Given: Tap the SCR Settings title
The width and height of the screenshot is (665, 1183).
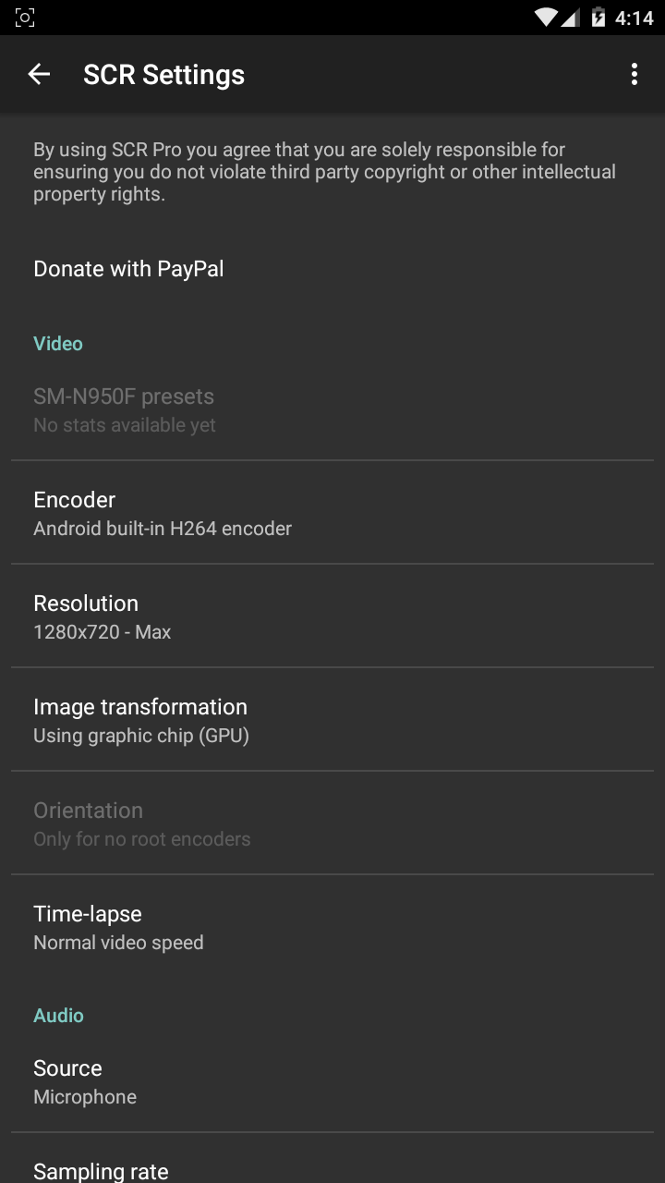Looking at the screenshot, I should (163, 75).
